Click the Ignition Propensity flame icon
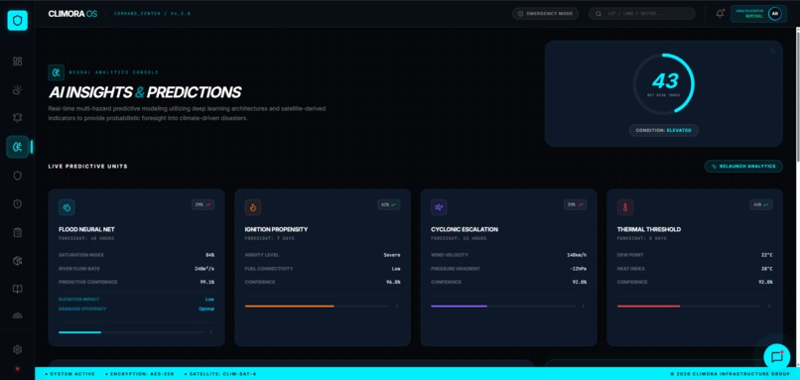This screenshot has width=800, height=380. [x=253, y=207]
